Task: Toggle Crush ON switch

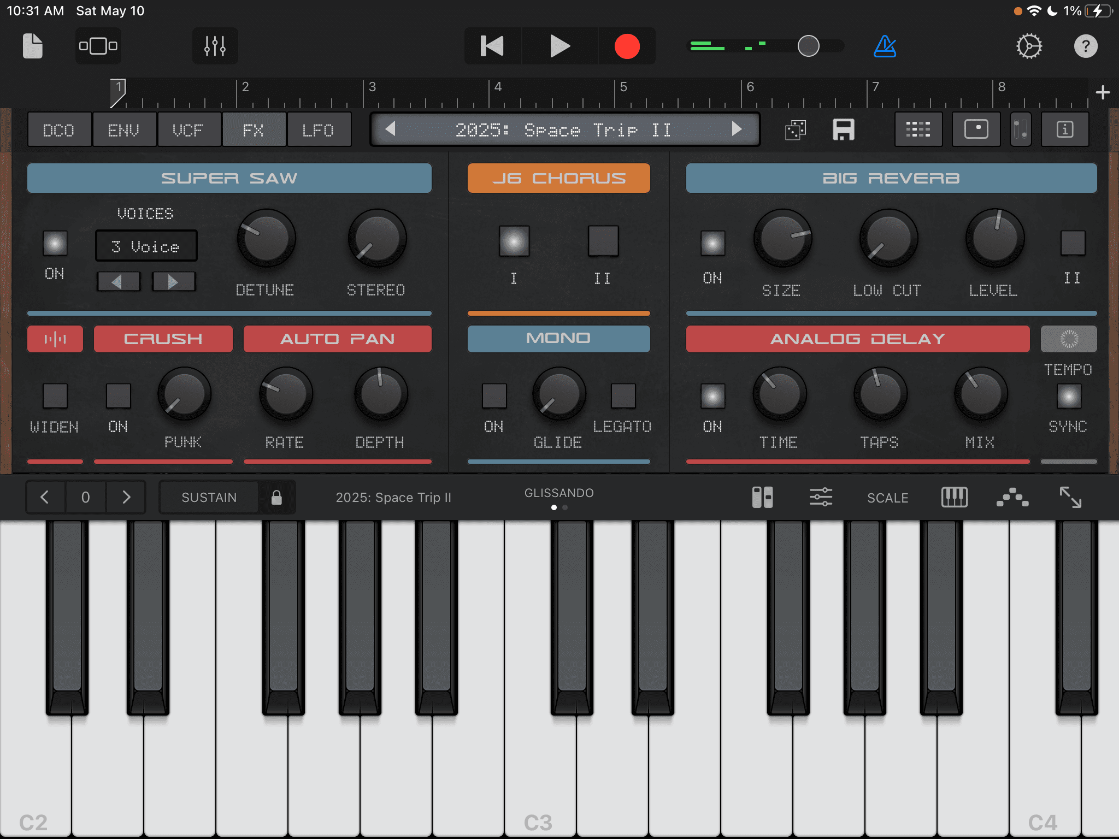Action: point(119,396)
